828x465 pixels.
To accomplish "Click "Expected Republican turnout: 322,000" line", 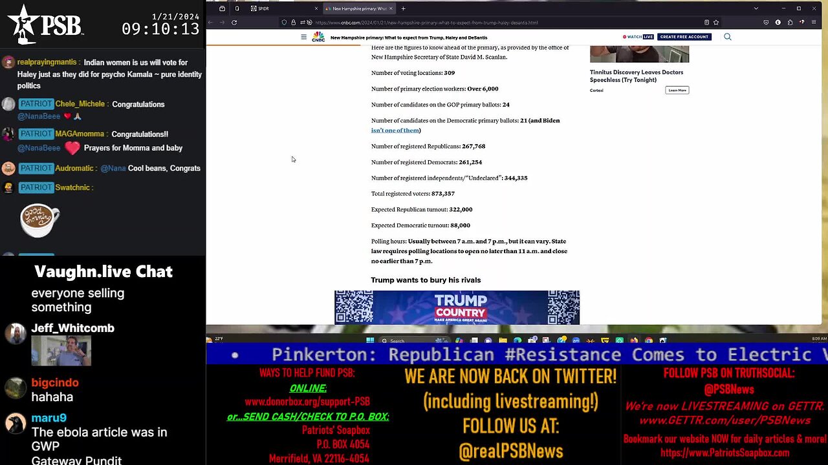I will 422,209.
